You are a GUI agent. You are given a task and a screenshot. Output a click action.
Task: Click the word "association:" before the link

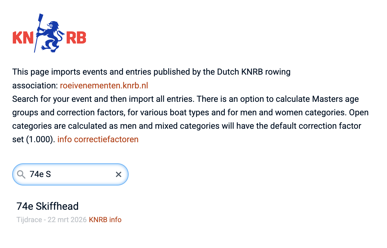pos(35,85)
